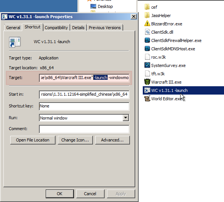Select the ClientSdkMDNSHost.exe file name
224x202 pixels.
pyautogui.click(x=173, y=49)
